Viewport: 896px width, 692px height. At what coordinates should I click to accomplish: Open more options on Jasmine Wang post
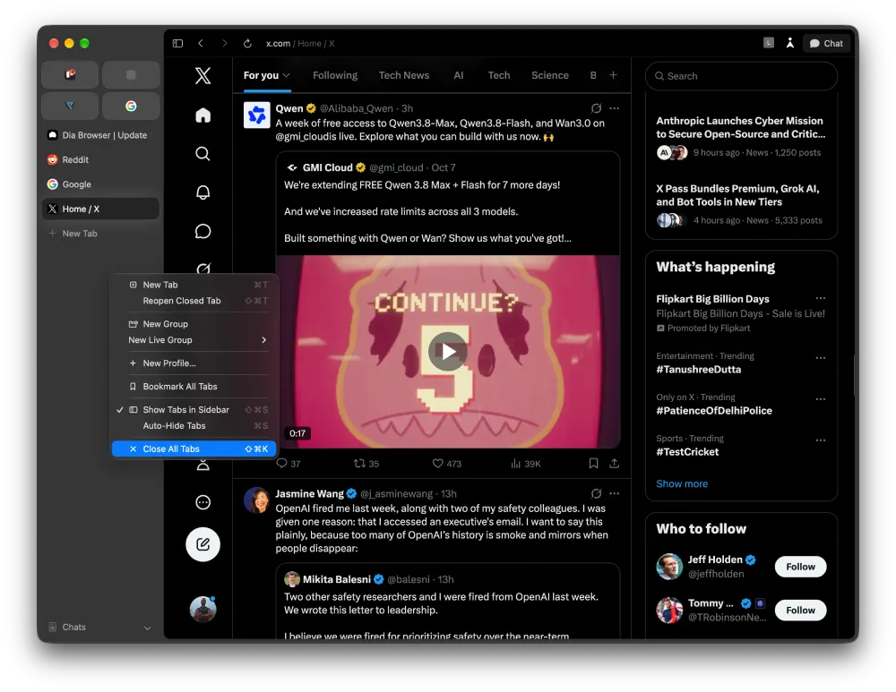pos(615,493)
